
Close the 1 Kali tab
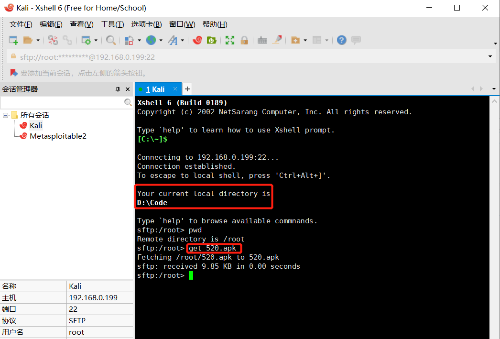pos(175,89)
